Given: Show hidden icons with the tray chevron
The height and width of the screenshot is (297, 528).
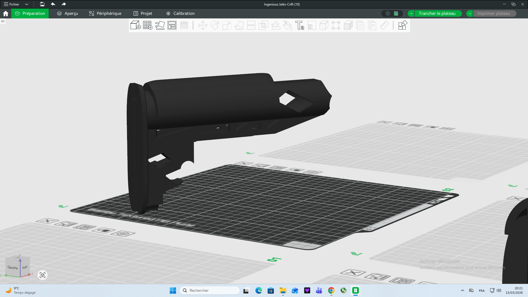Looking at the screenshot, I should pos(463,290).
